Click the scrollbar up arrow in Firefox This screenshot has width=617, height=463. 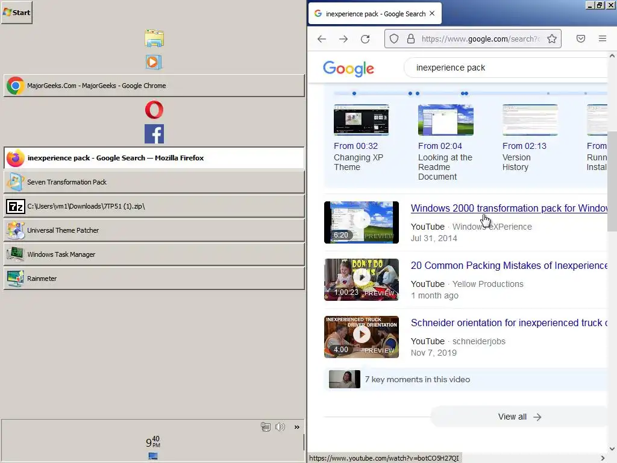pyautogui.click(x=612, y=55)
